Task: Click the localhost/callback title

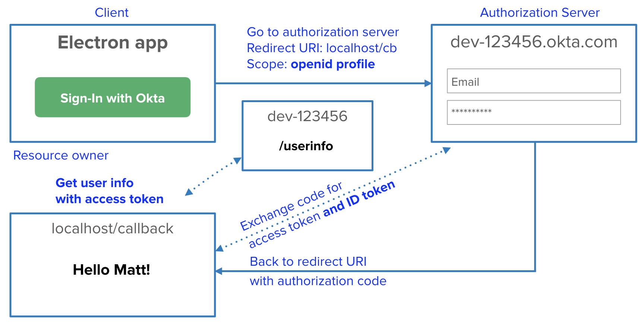Action: tap(113, 228)
